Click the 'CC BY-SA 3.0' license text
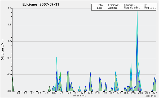159x98 pixels. [151, 96]
